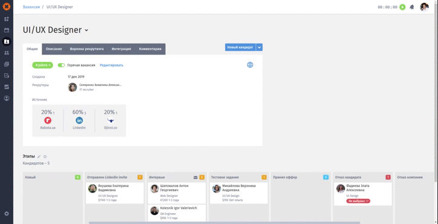This screenshot has height=224, width=438.
Task: Toggle the Горячая вакансия switch
Action: (x=61, y=65)
